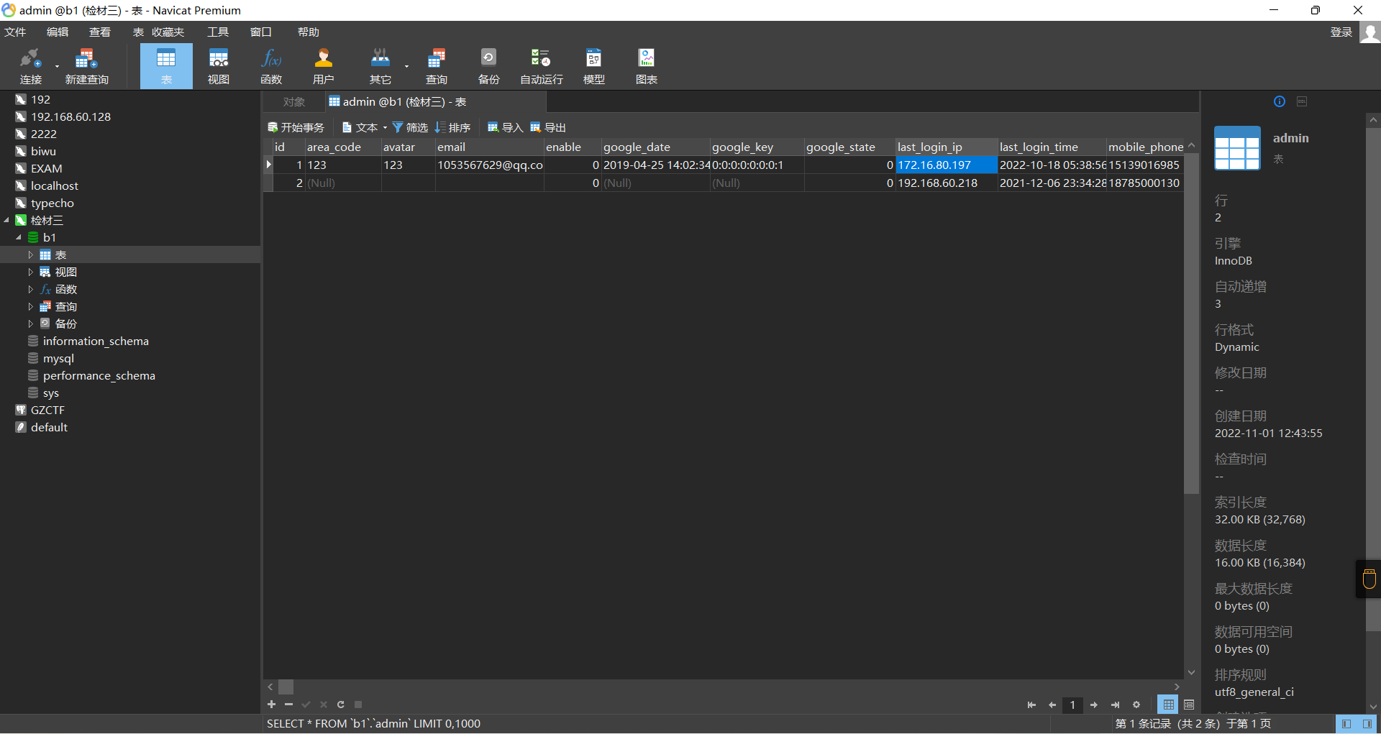
Task: Expand the 函数 tree node under b1
Action: point(30,289)
